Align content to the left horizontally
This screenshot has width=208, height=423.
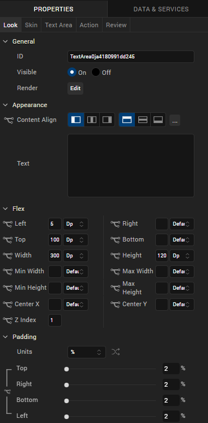click(76, 120)
